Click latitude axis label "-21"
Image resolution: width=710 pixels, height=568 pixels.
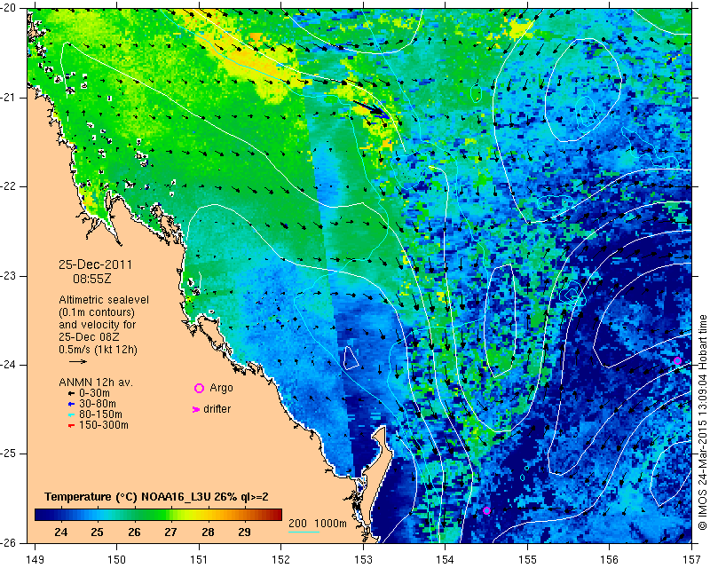pos(9,98)
